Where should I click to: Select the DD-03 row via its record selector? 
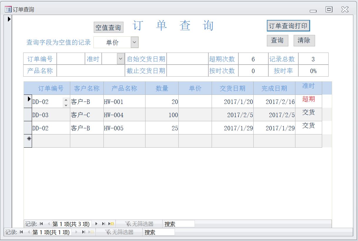28,114
